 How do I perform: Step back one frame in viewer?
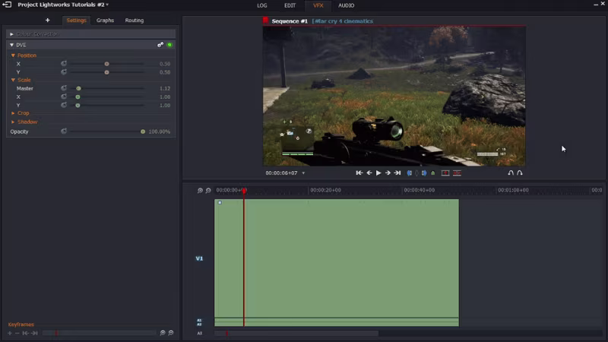[x=369, y=173]
